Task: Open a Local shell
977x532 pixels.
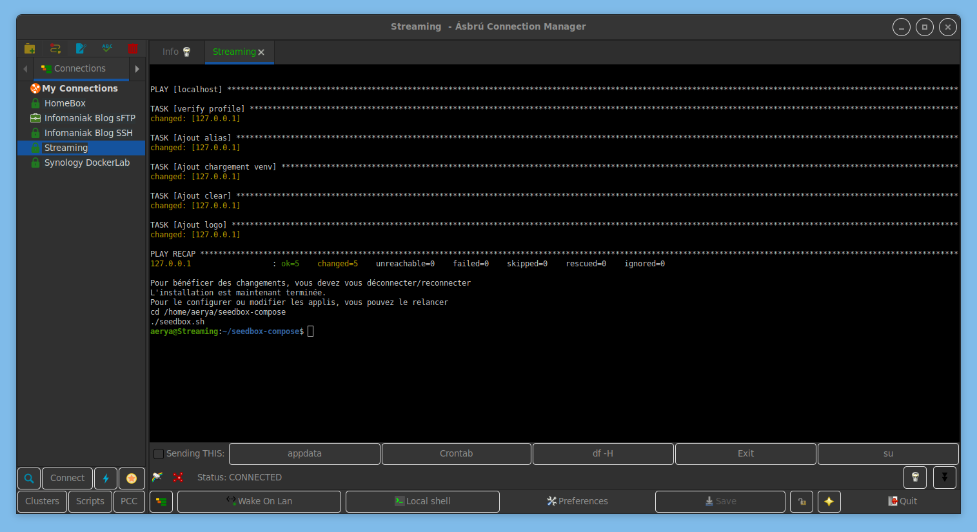Action: [x=422, y=502]
